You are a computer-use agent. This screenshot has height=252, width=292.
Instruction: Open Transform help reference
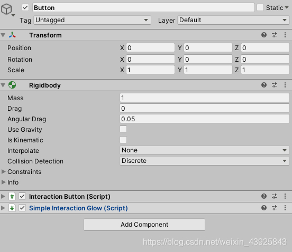pos(264,35)
